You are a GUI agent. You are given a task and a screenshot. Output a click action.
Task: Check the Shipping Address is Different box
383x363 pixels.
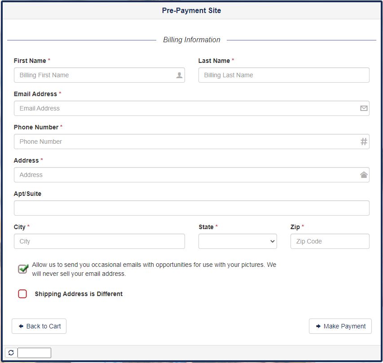(x=22, y=294)
